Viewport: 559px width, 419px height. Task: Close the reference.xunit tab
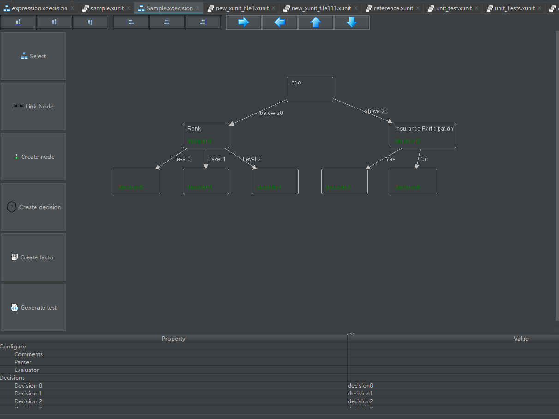point(418,8)
